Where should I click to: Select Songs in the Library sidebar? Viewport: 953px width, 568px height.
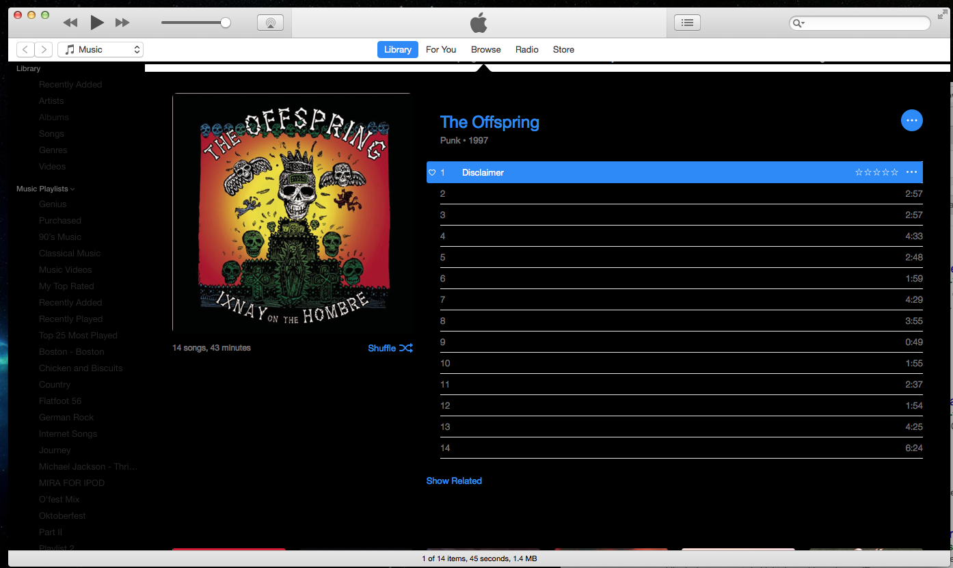[51, 134]
